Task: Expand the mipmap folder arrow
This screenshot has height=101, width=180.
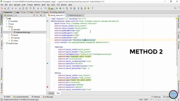Action: (9, 38)
